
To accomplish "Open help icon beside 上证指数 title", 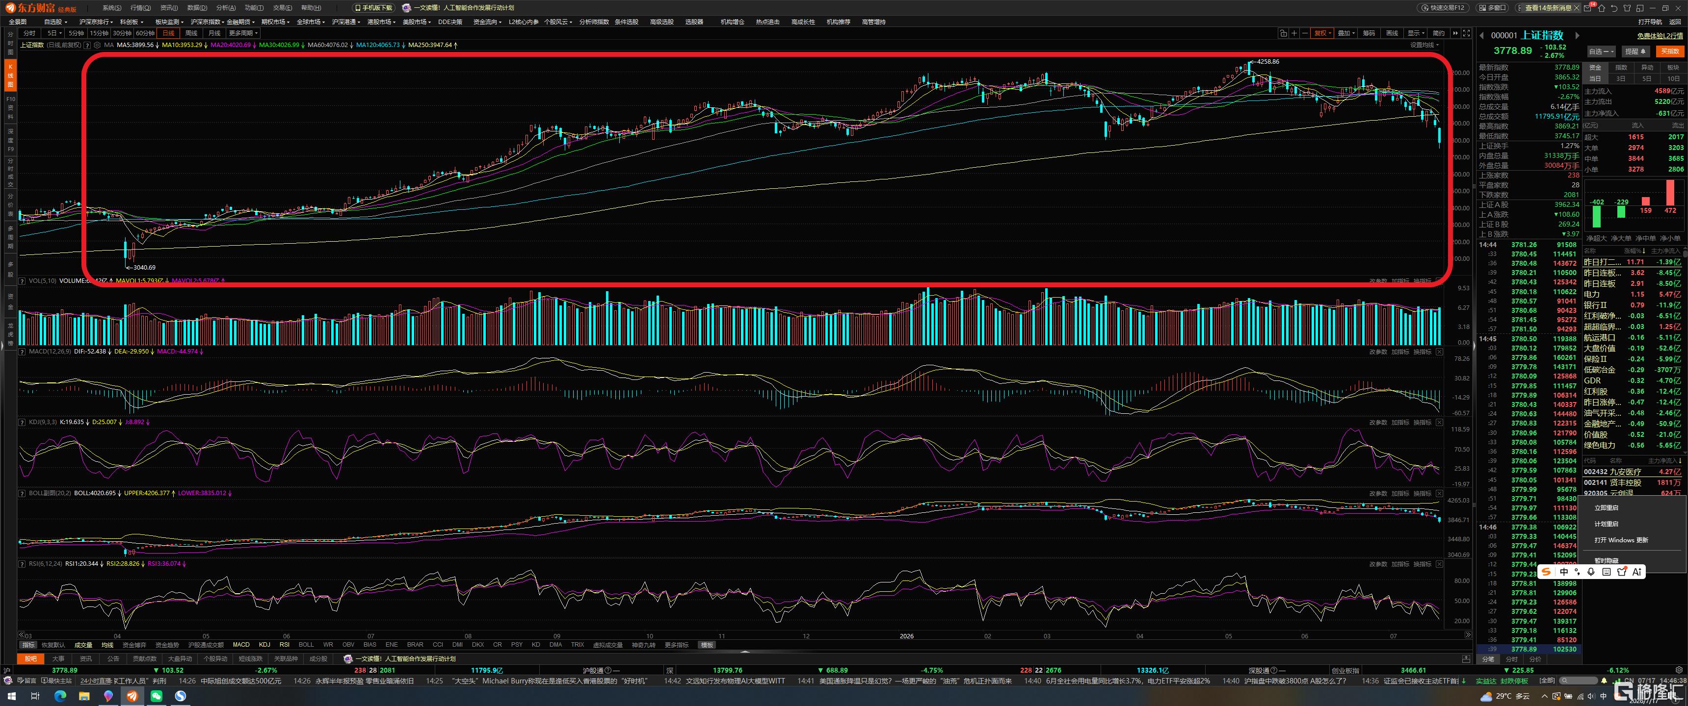I will point(87,45).
